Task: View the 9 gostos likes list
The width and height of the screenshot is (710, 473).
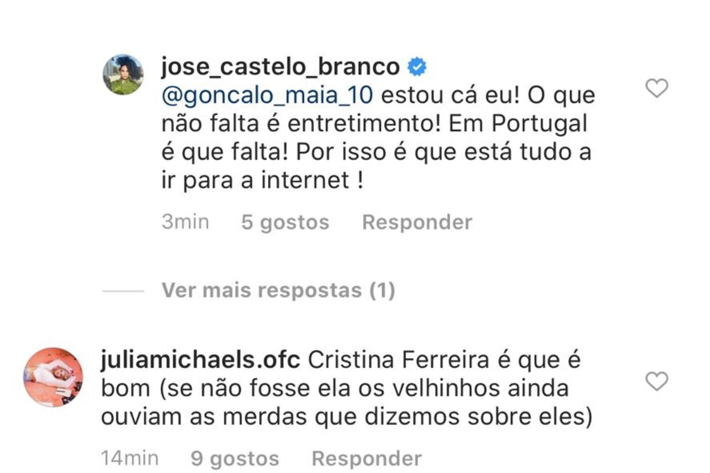Action: tap(235, 458)
